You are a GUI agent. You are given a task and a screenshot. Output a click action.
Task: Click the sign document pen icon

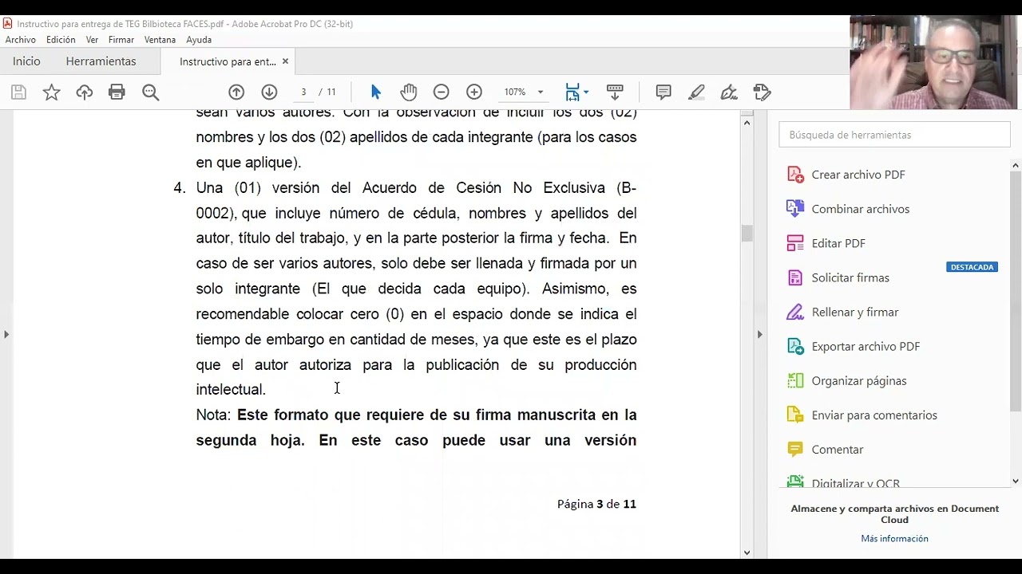pyautogui.click(x=729, y=92)
